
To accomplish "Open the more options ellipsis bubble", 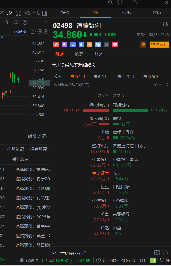I will (165, 253).
